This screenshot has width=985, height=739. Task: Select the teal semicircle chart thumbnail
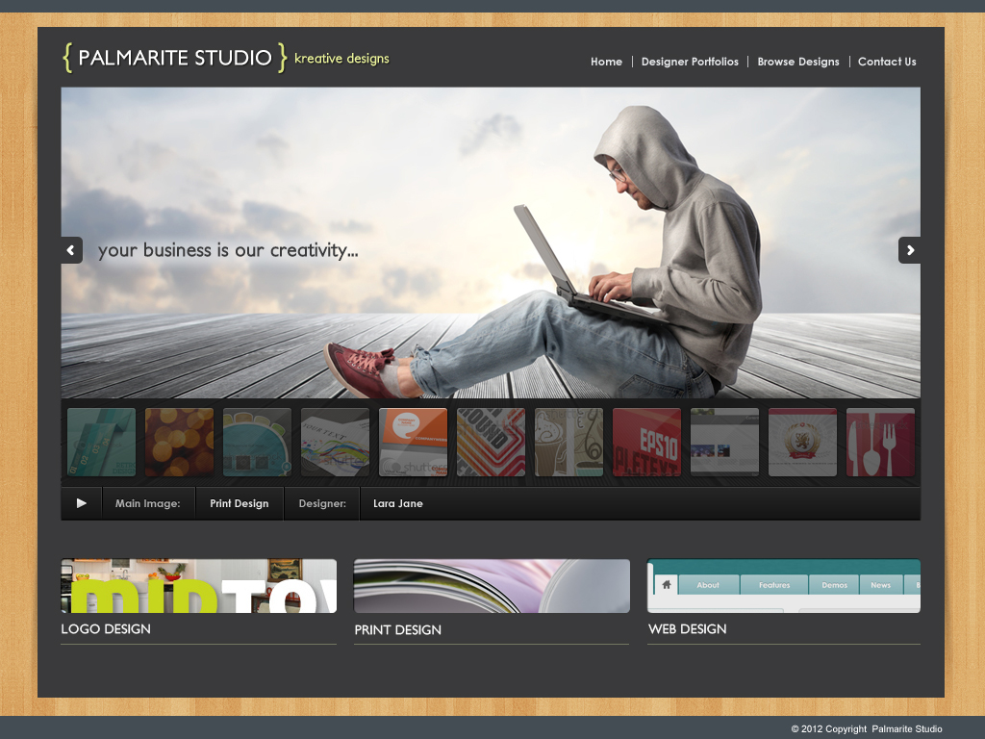[x=257, y=442]
